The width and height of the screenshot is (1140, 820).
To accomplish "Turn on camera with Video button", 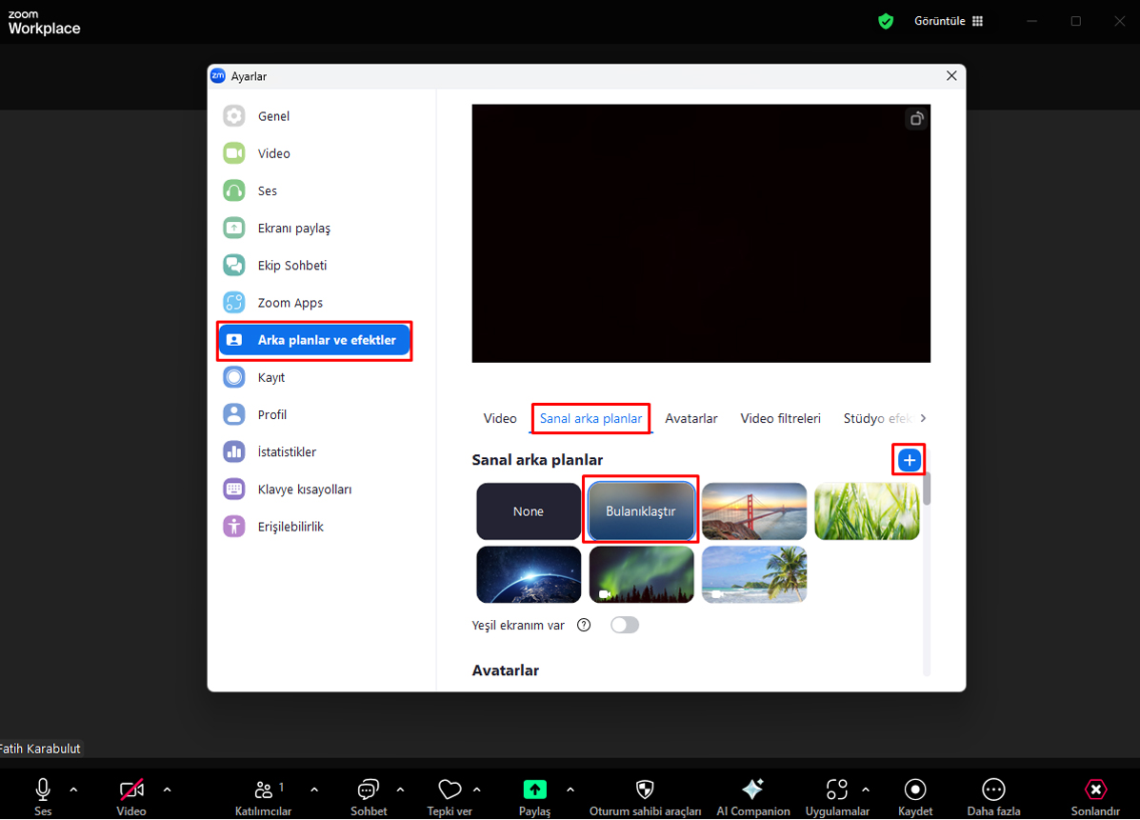I will pos(131,790).
